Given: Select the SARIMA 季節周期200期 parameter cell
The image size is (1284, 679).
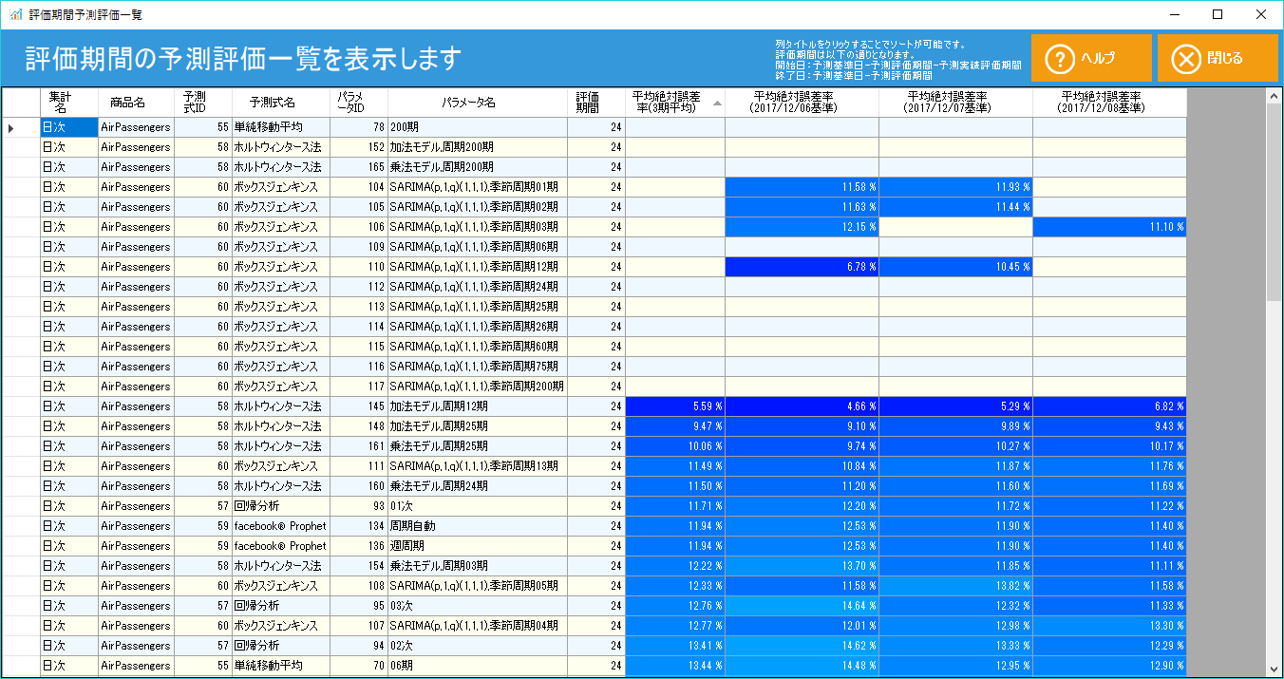Looking at the screenshot, I should 478,387.
